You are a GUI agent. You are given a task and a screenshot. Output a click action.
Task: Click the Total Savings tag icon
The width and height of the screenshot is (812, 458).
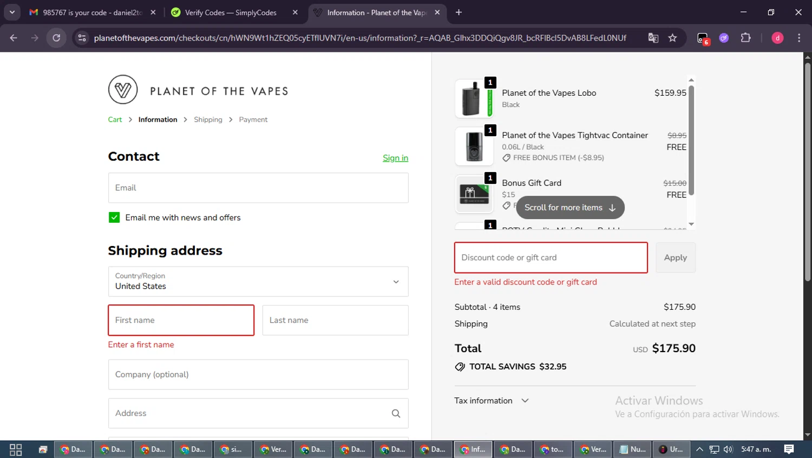[460, 367]
